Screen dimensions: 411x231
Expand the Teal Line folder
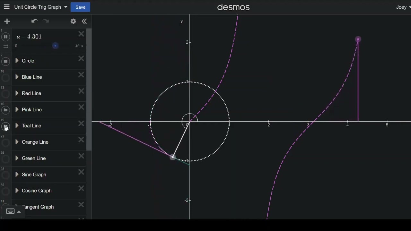(x=17, y=126)
